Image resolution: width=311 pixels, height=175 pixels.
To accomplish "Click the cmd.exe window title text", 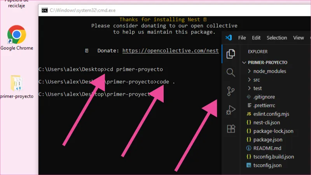I will tap(83, 10).
